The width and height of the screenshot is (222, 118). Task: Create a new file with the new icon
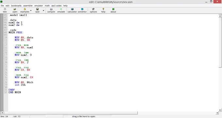[x=5, y=10]
